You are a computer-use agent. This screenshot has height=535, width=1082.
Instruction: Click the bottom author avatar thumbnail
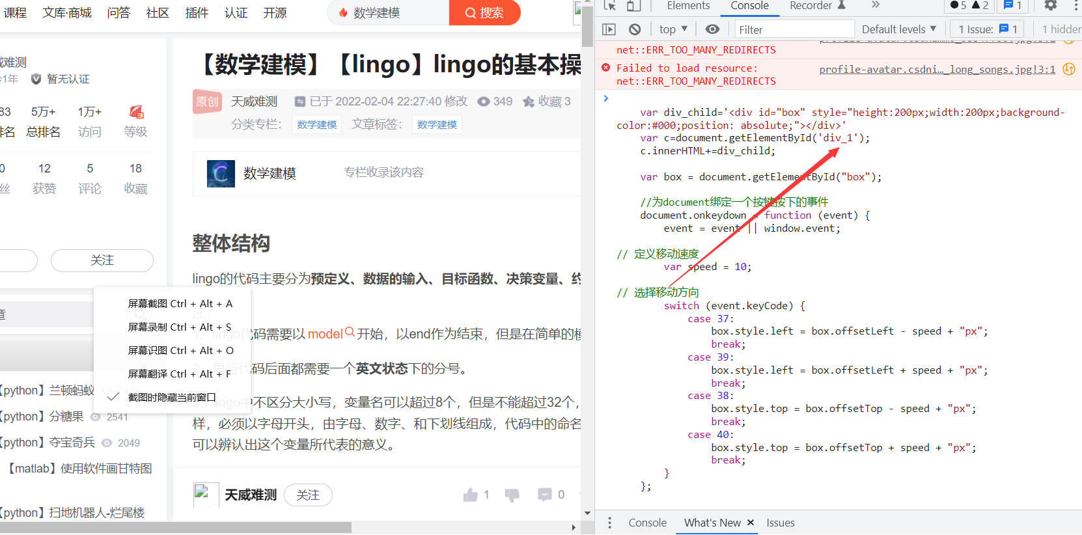(206, 495)
